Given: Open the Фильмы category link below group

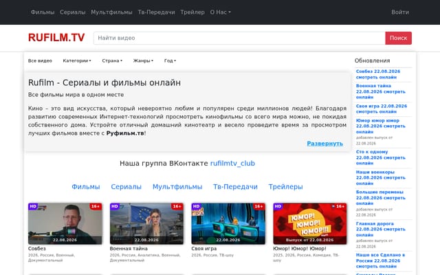Looking at the screenshot, I should (x=85, y=186).
